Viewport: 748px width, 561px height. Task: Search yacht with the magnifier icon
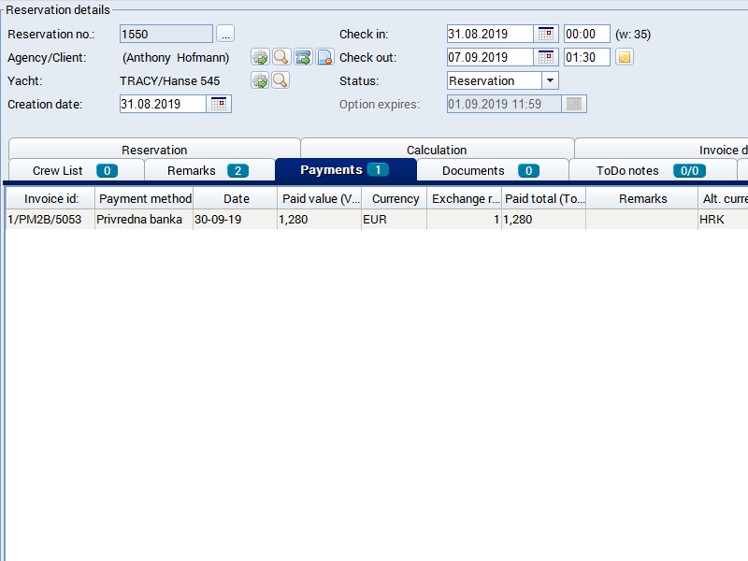[280, 80]
